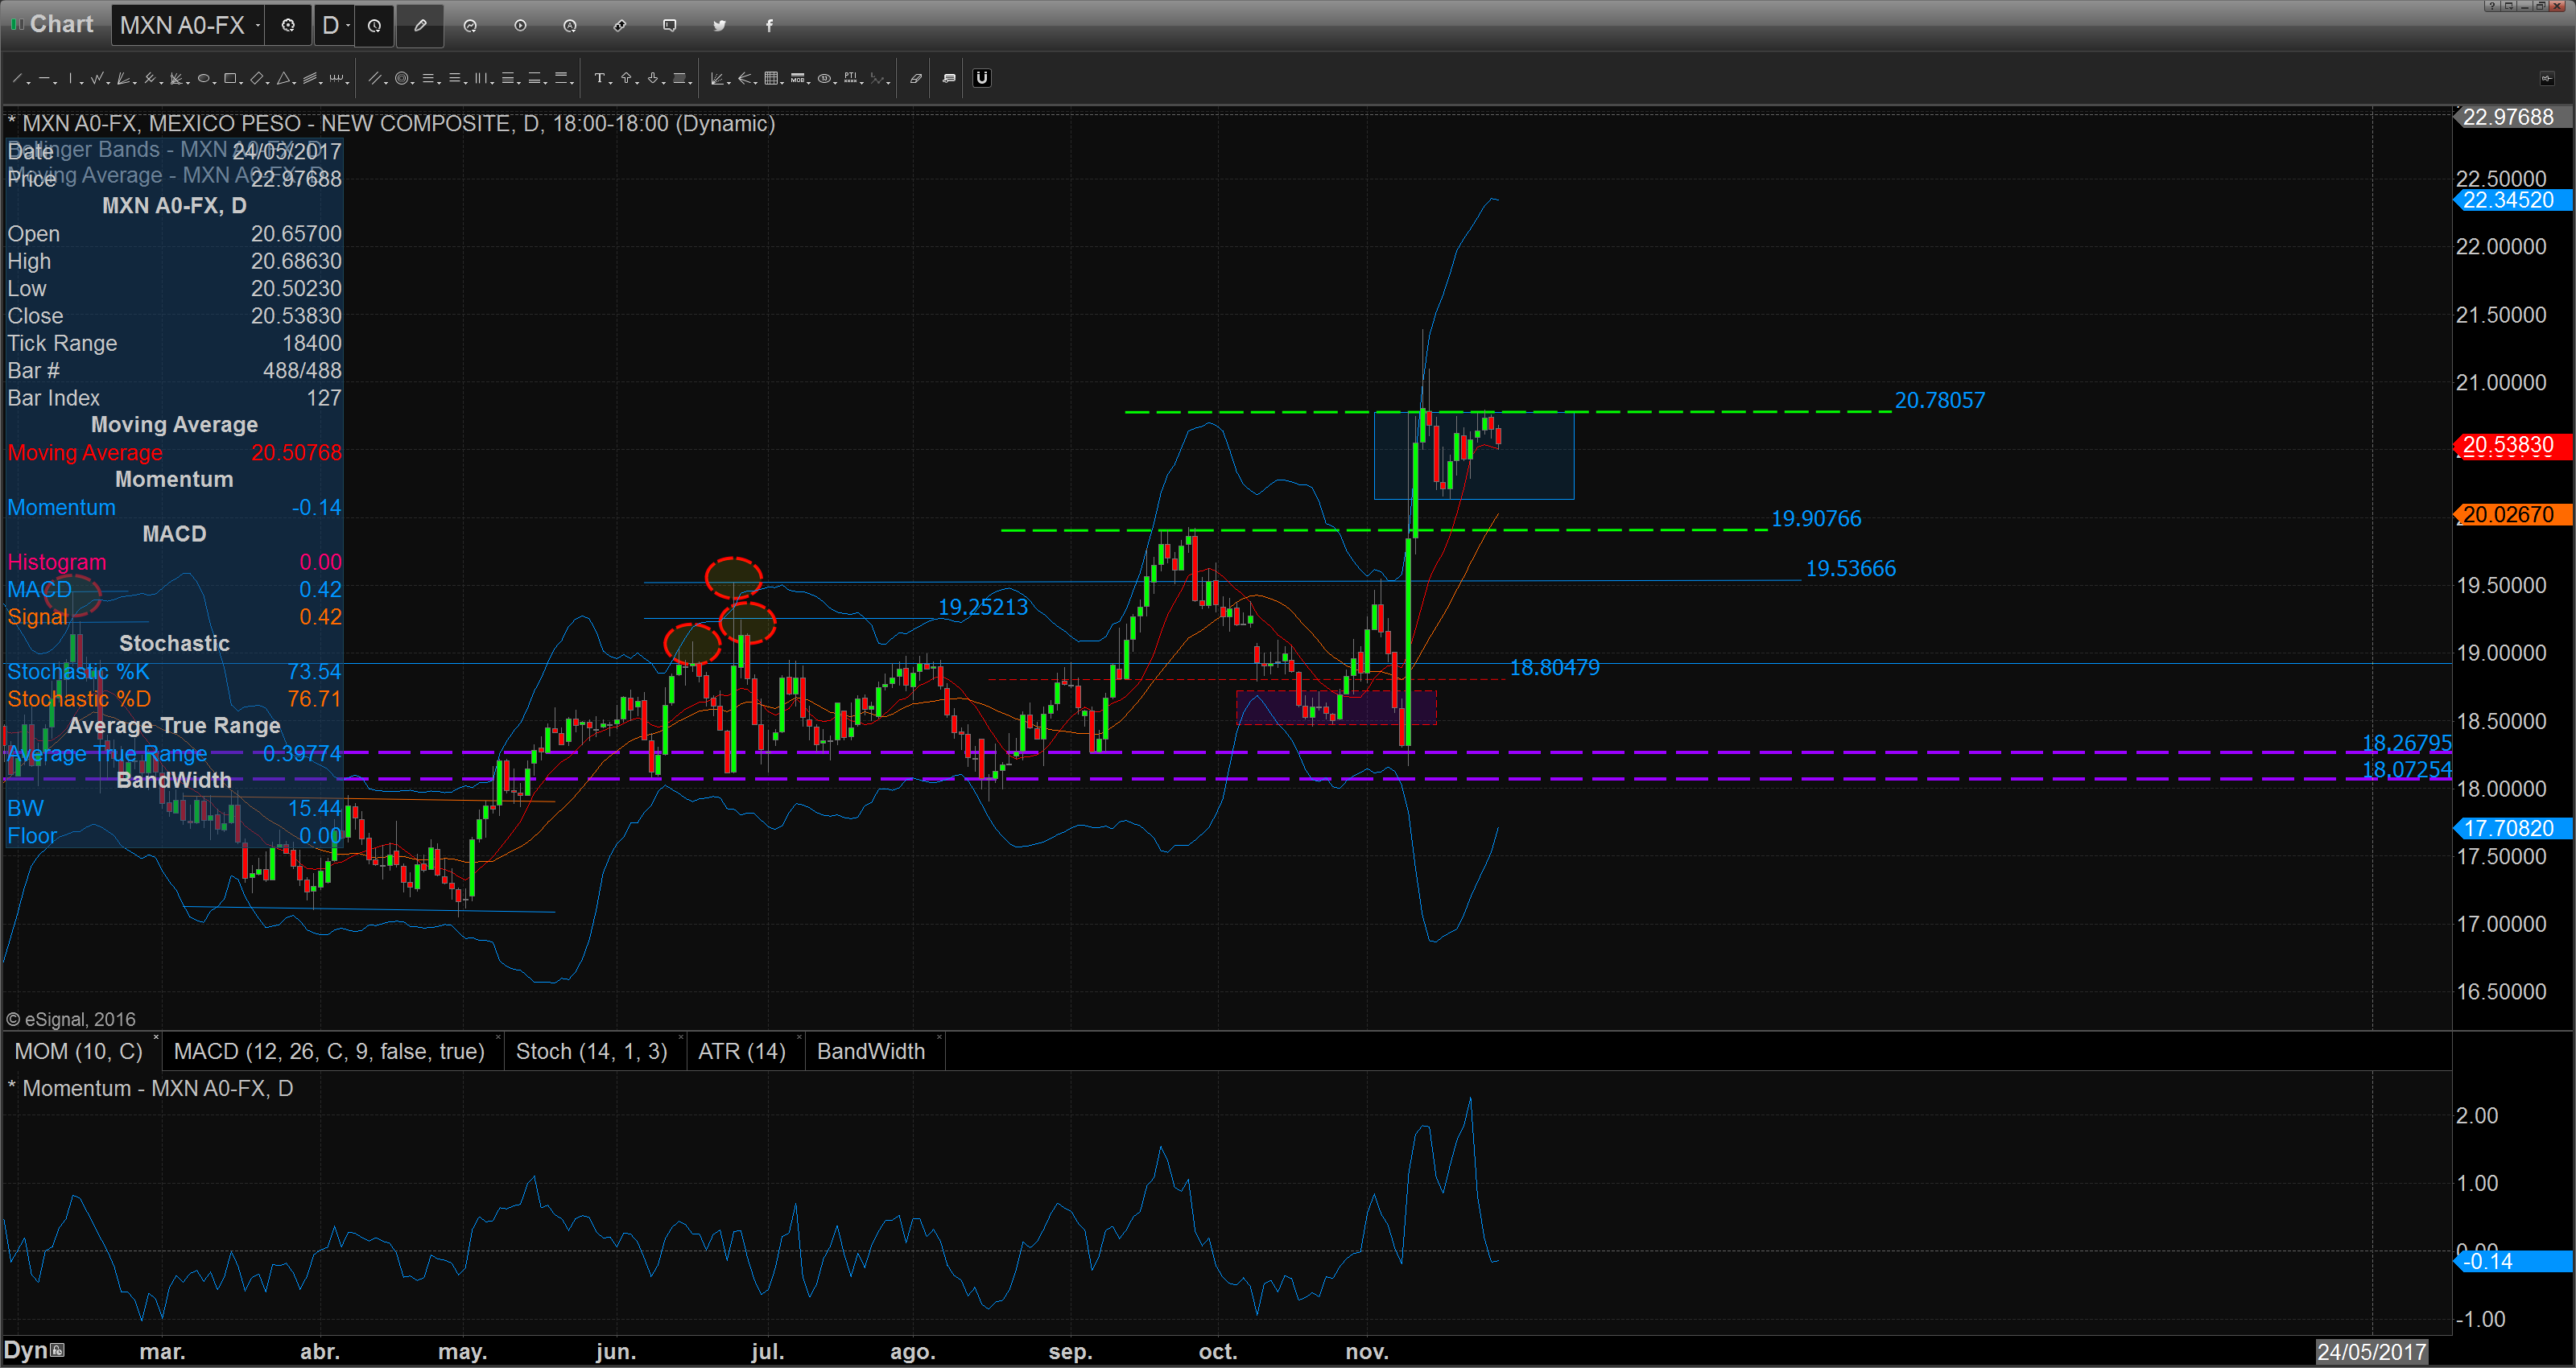Select the ellipse drawing tool
The height and width of the screenshot is (1368, 2576).
pyautogui.click(x=203, y=78)
